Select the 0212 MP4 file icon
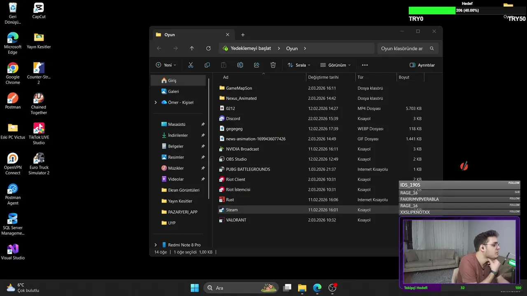Image resolution: width=527 pixels, height=296 pixels. tap(222, 109)
